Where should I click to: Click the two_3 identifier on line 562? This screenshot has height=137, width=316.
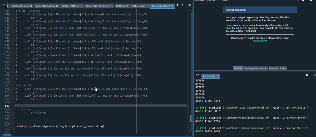coord(100,89)
